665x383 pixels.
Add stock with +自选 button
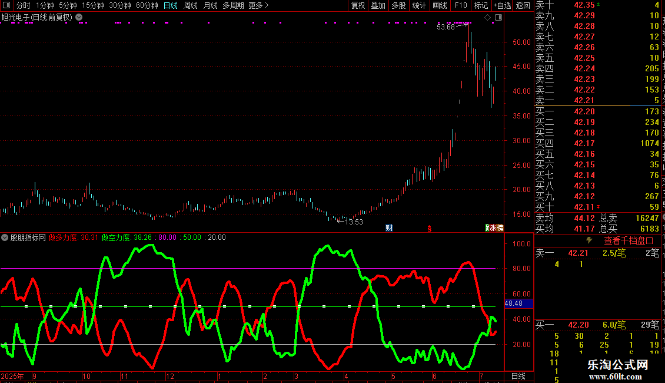tap(502, 5)
